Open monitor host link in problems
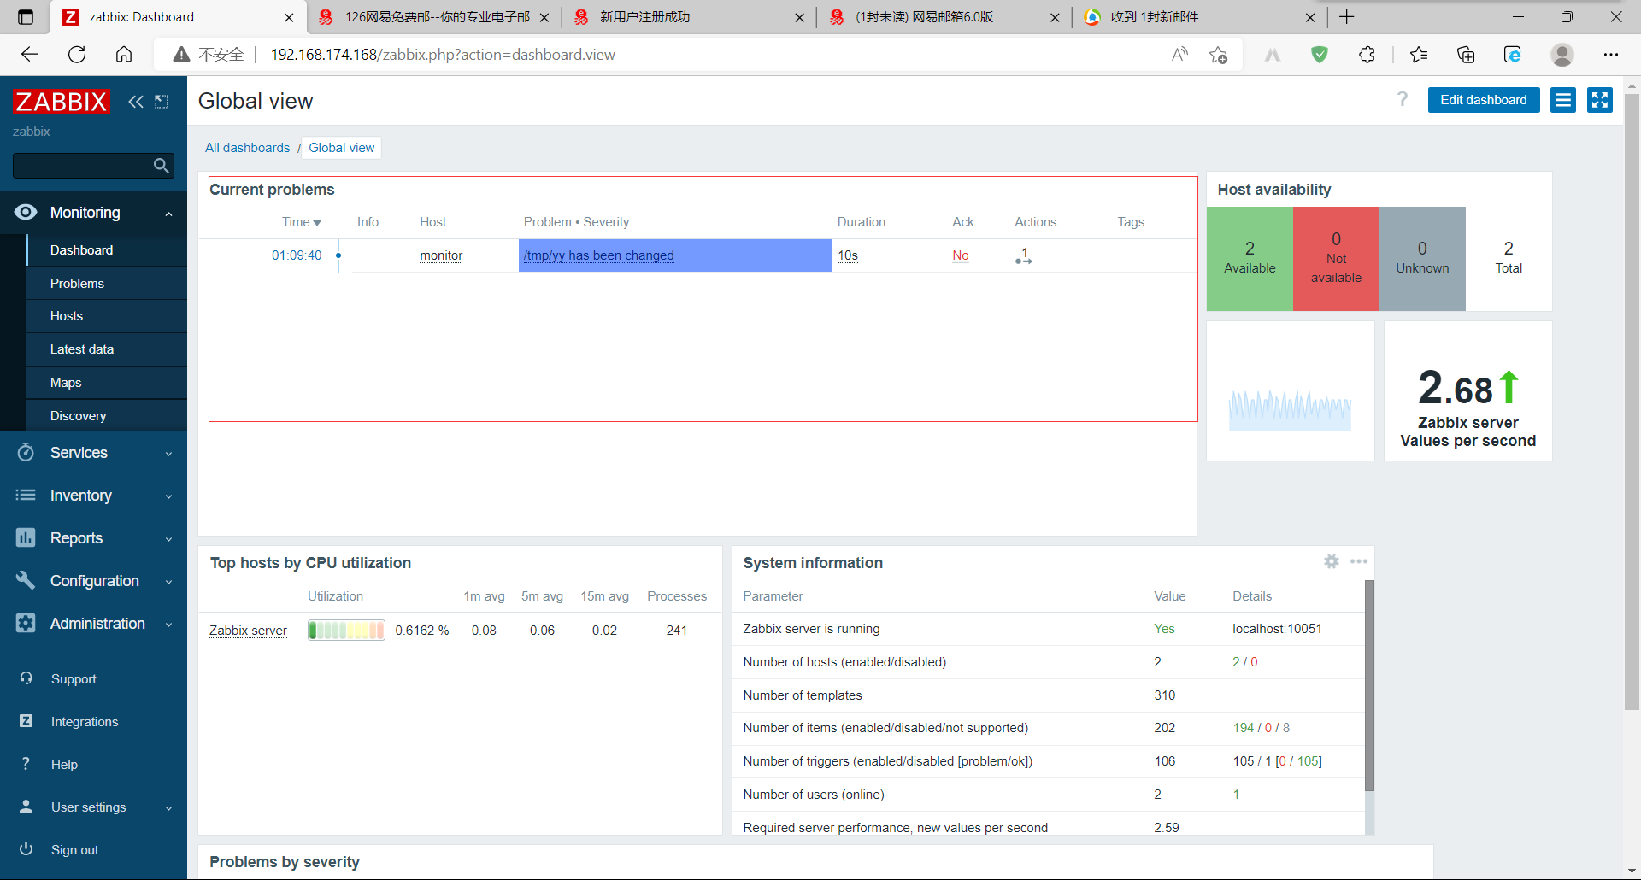 point(441,255)
